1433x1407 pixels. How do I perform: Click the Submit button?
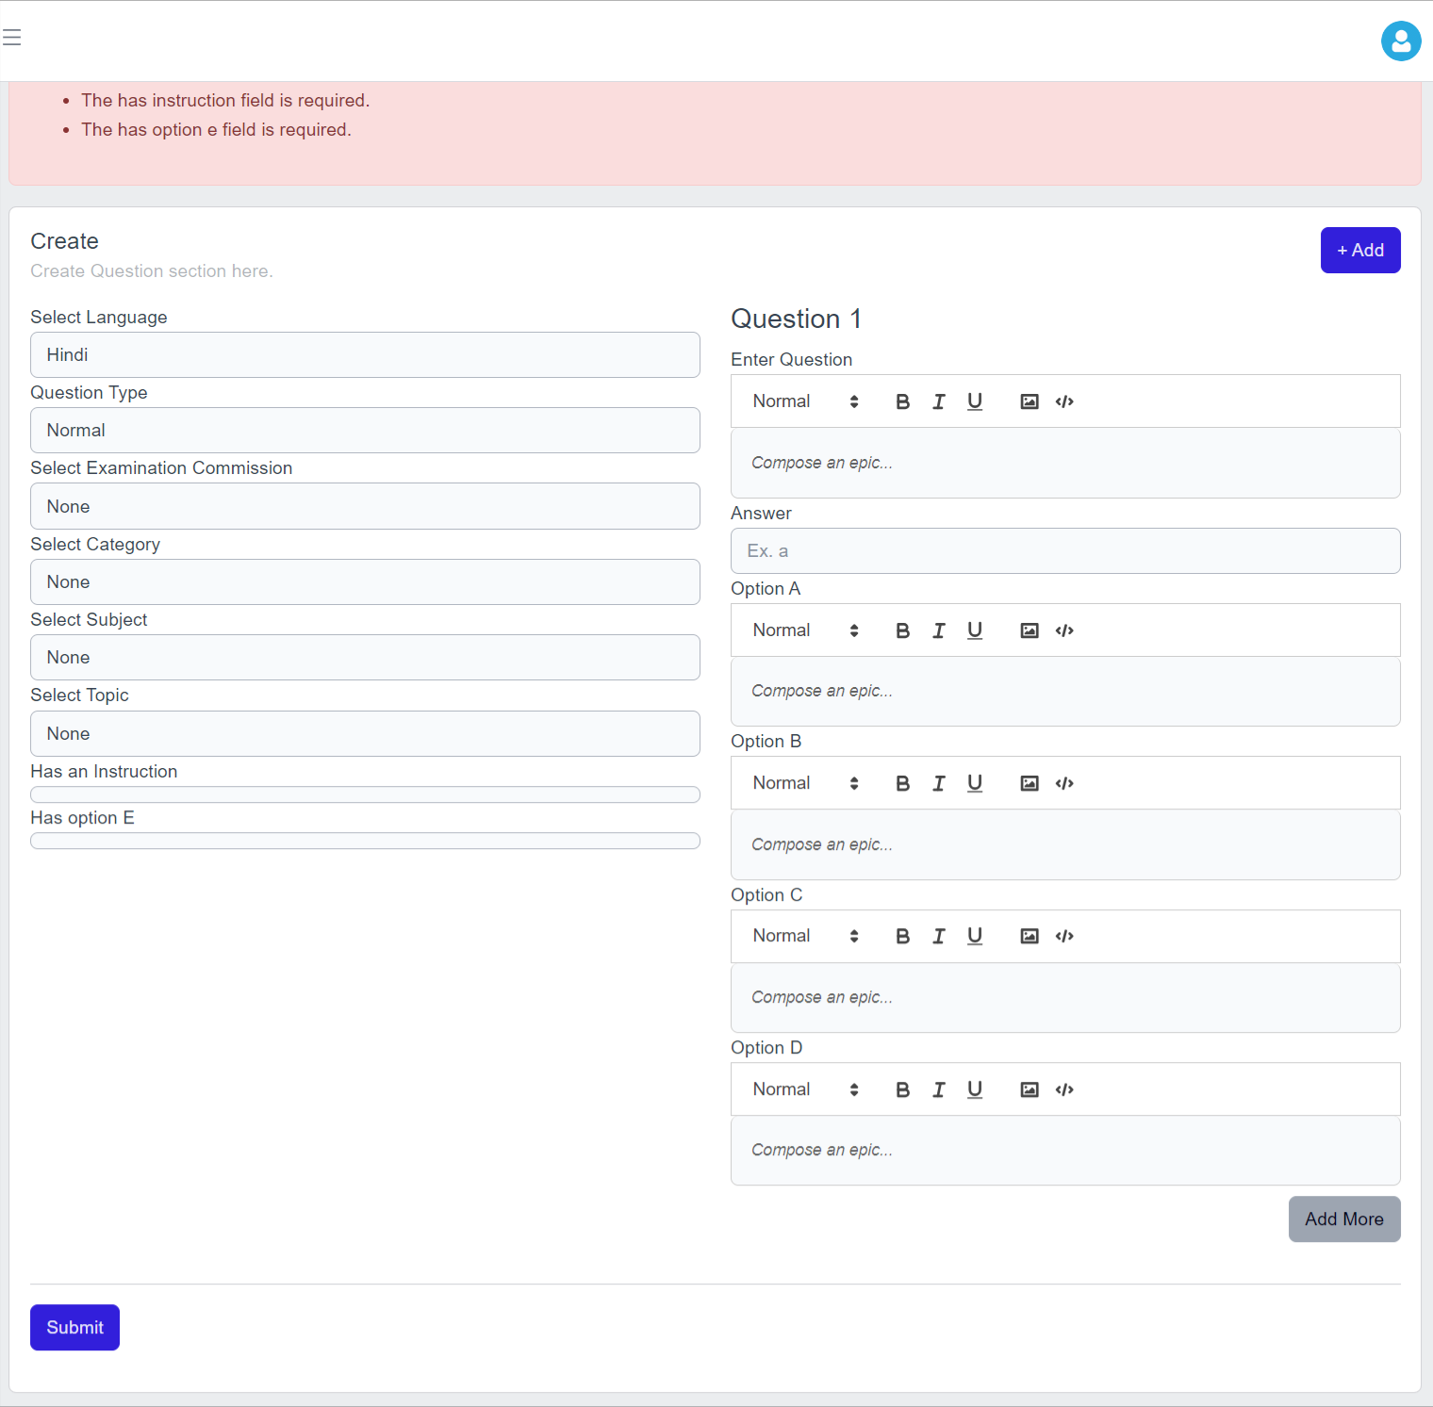pos(74,1328)
